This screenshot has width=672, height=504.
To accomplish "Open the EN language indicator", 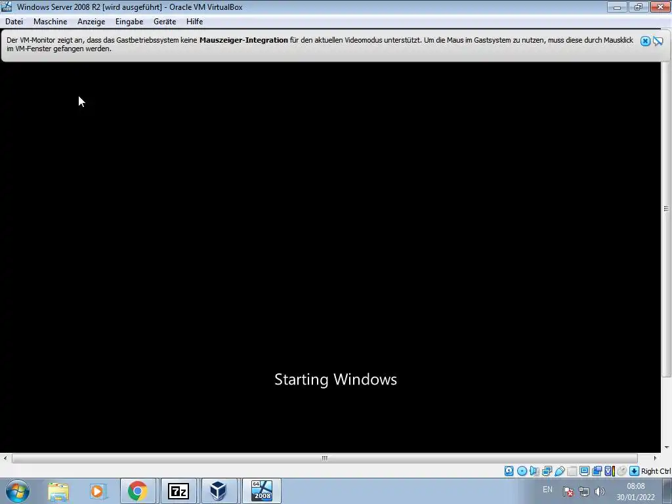I will (x=547, y=490).
